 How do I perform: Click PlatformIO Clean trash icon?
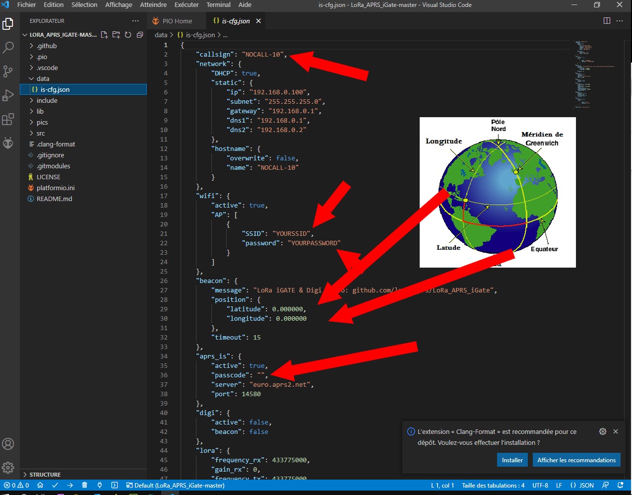pyautogui.click(x=85, y=485)
